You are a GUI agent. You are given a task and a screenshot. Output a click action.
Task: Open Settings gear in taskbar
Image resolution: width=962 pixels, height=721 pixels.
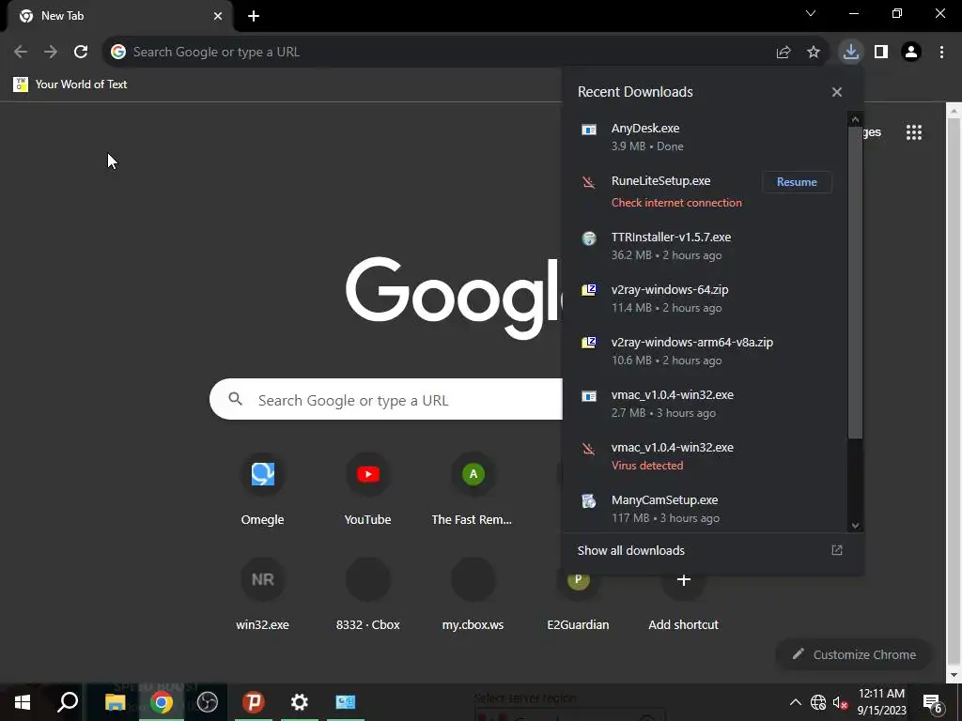point(300,702)
